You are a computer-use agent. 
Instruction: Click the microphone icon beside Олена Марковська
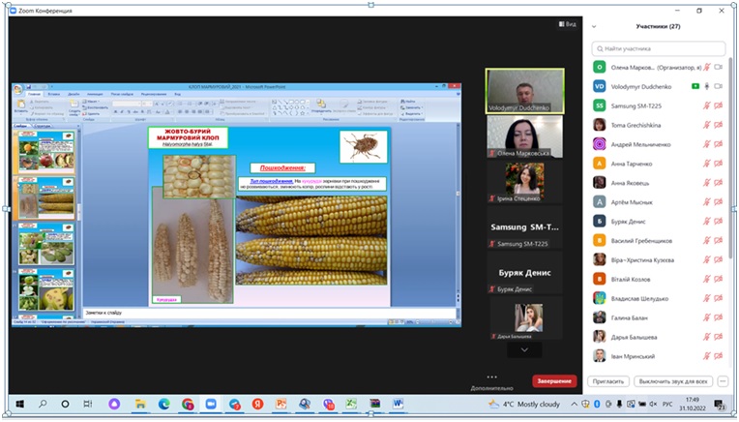pyautogui.click(x=707, y=67)
